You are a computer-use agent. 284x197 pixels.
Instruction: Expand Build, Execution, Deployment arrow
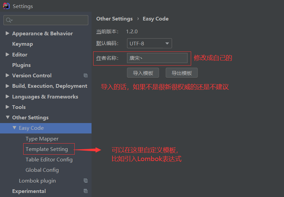tap(7, 86)
